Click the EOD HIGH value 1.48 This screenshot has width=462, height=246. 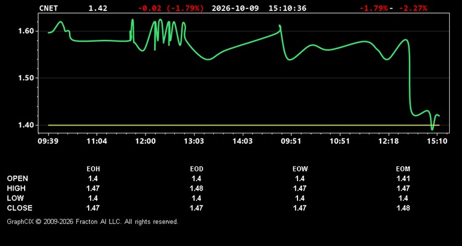[197, 188]
